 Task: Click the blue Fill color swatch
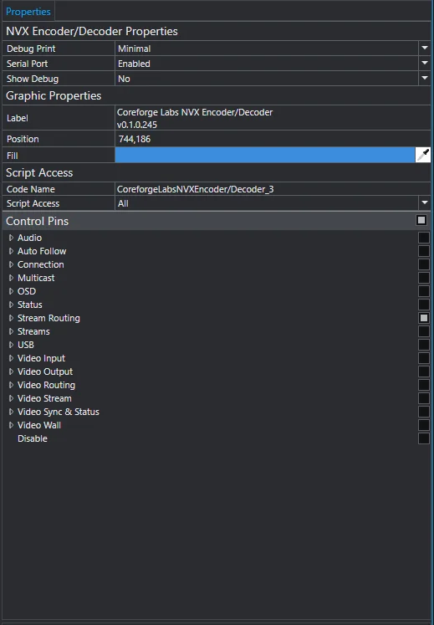click(264, 155)
